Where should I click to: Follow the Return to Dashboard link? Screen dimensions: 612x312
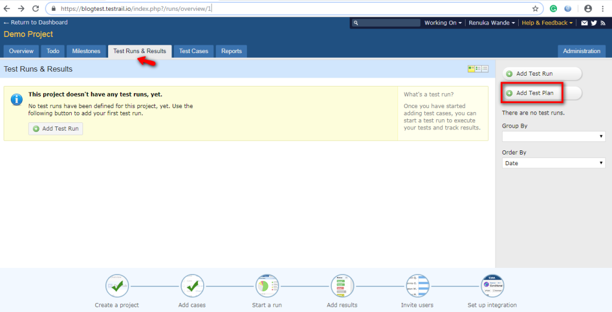(x=36, y=23)
